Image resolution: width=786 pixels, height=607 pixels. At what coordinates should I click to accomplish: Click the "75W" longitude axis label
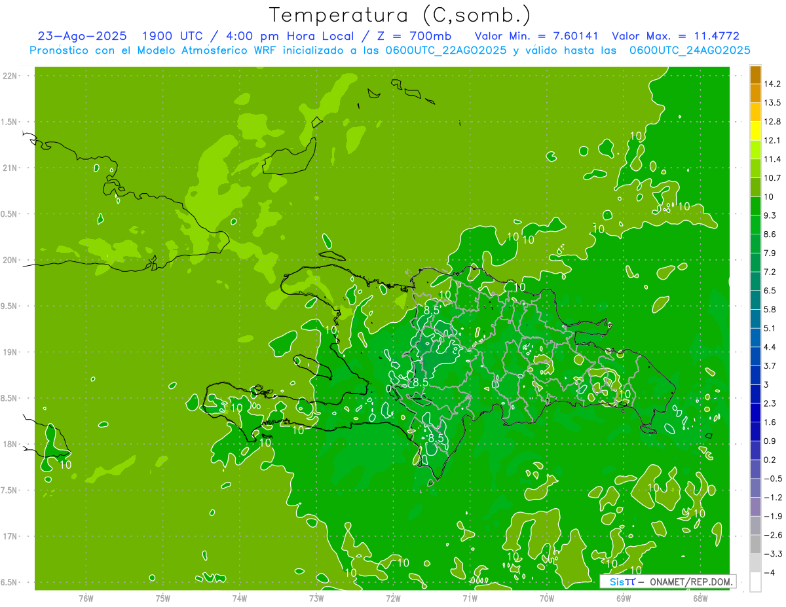point(162,598)
